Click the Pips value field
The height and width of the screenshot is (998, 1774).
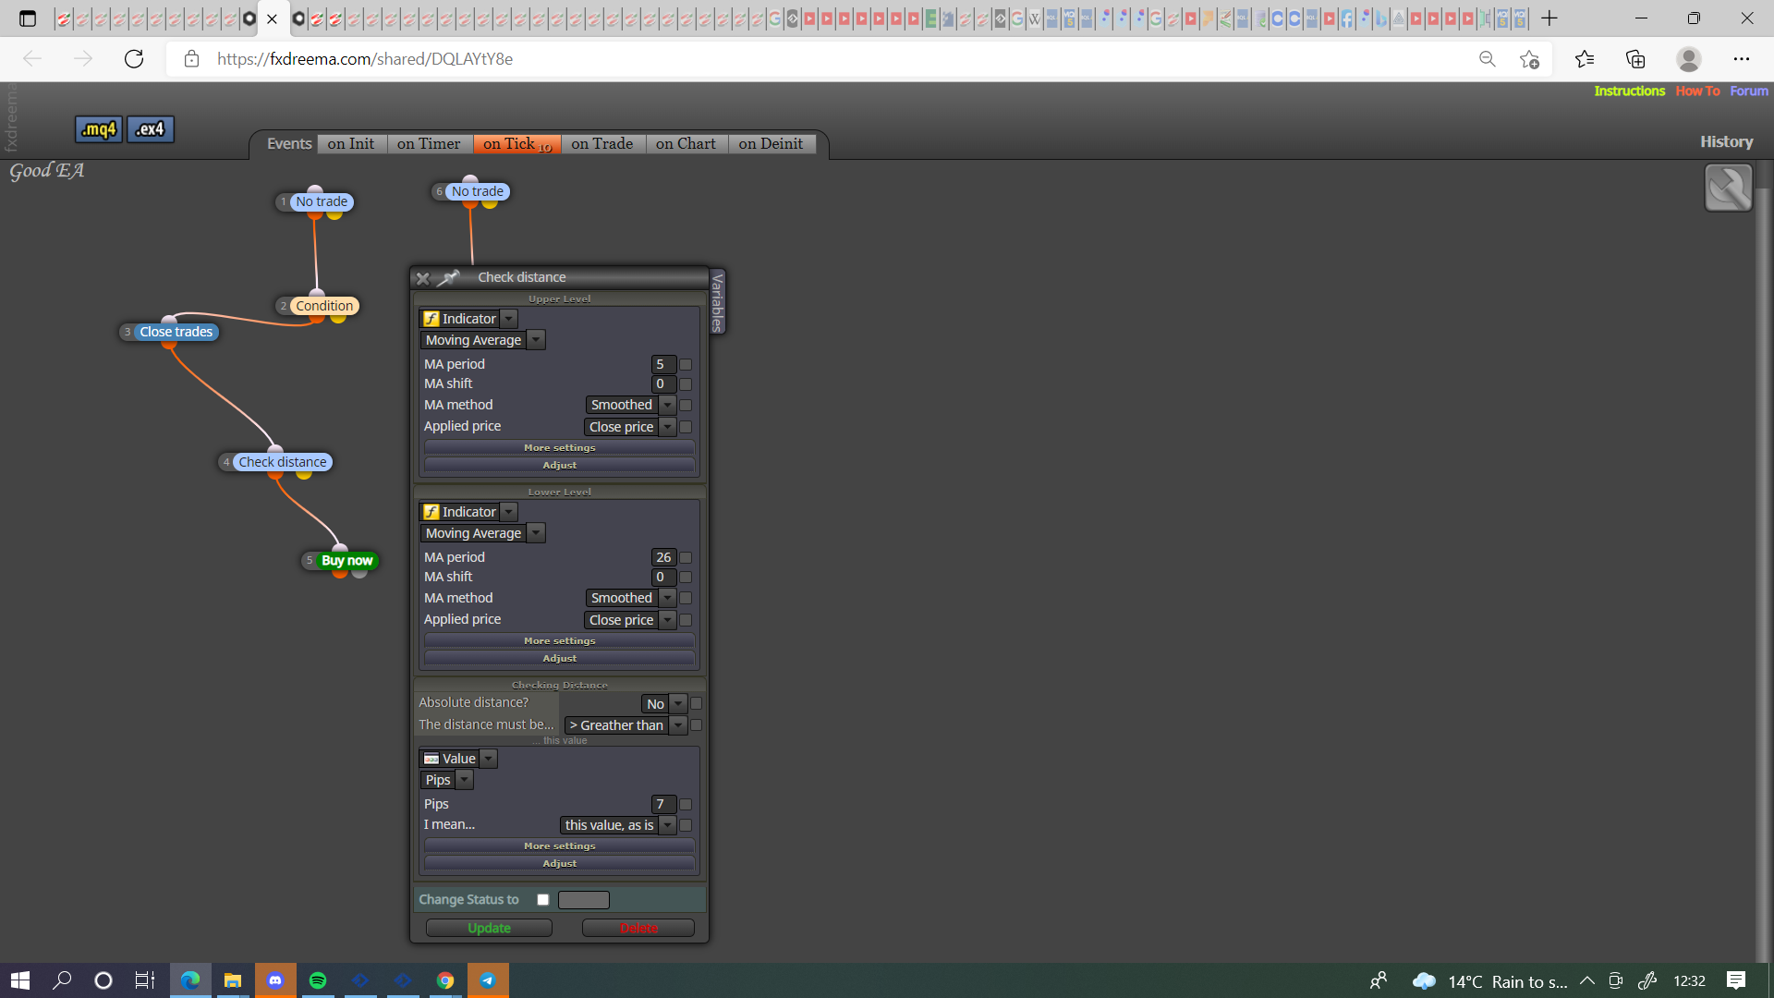[x=663, y=804]
